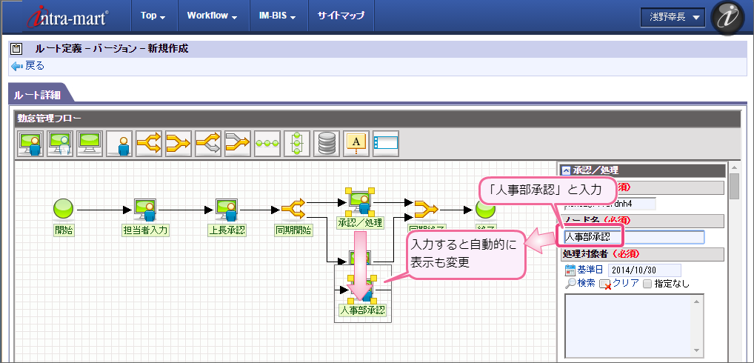Image resolution: width=754 pixels, height=363 pixels.
Task: Click the クリア link
Action: pos(626,283)
